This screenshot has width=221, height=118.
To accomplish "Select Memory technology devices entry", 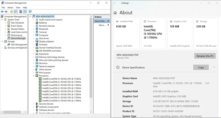I will tap(52, 57).
